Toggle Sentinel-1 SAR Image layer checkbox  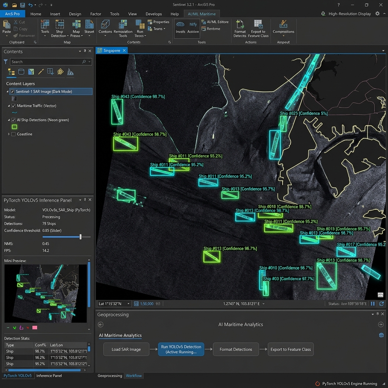click(x=13, y=92)
